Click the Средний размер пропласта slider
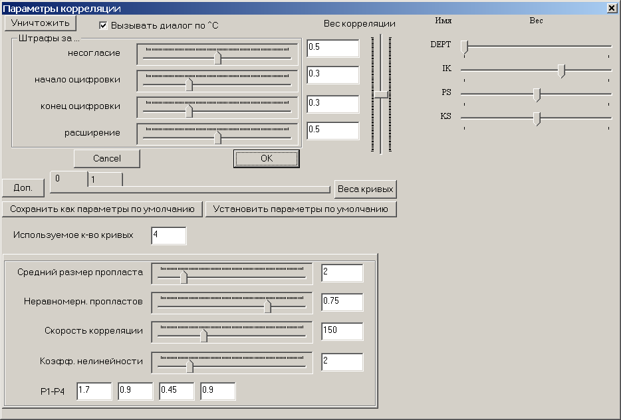Viewport: 621px width, 420px height. tap(232, 274)
